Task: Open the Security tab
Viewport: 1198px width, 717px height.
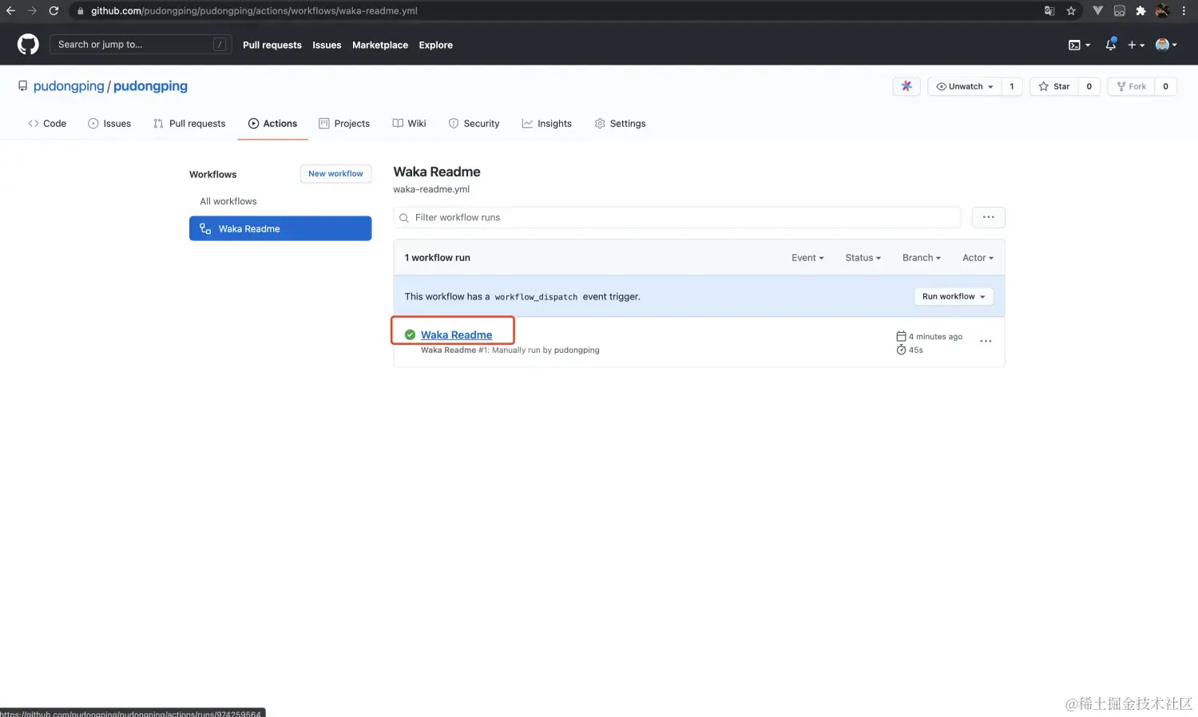Action: [x=474, y=124]
